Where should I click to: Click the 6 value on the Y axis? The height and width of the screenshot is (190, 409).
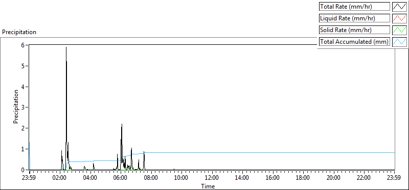pyautogui.click(x=23, y=45)
